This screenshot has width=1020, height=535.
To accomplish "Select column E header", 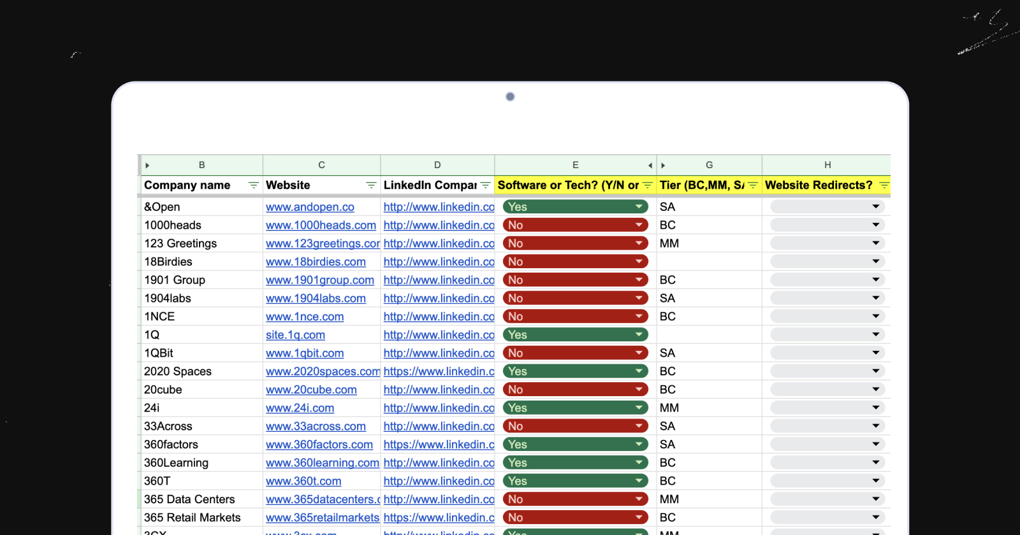I will pos(575,165).
